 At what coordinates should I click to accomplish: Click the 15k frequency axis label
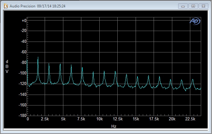(136, 119)
